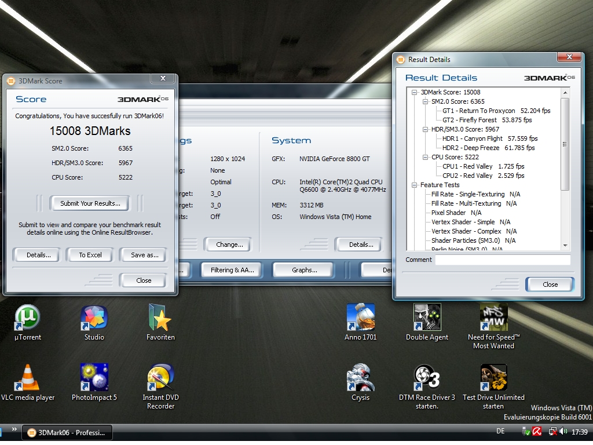This screenshot has width=593, height=445.
Task: Select Vertex Shader - Complex row
Action: click(474, 231)
